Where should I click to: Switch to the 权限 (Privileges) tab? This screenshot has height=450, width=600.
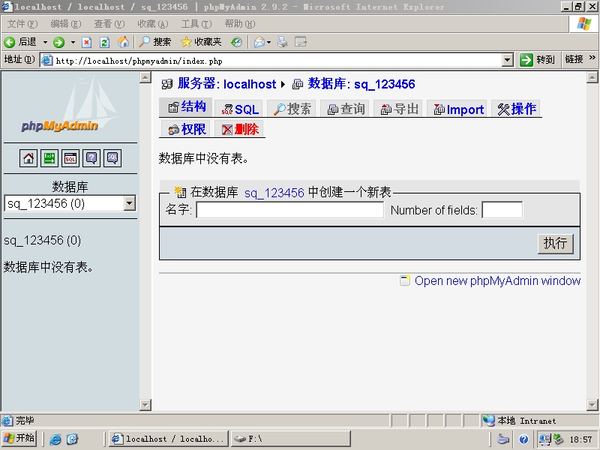pos(186,129)
